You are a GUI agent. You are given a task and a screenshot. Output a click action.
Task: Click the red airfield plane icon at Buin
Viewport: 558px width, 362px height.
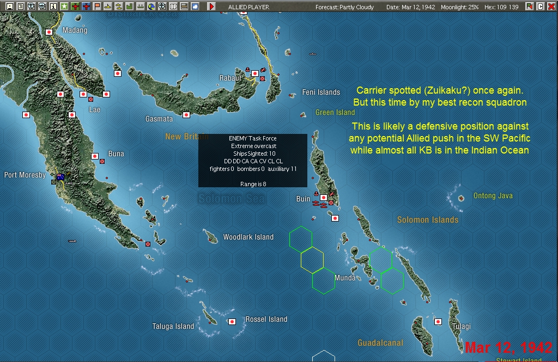point(332,194)
